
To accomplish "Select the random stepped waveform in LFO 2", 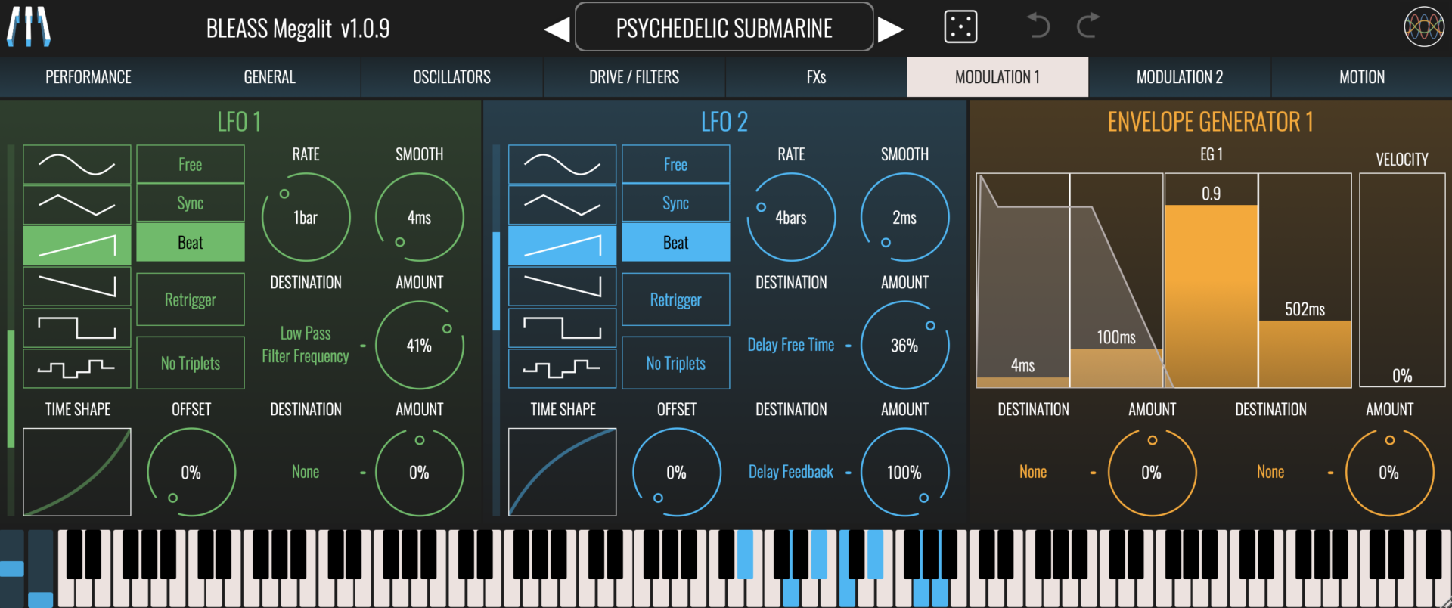I will tap(562, 368).
